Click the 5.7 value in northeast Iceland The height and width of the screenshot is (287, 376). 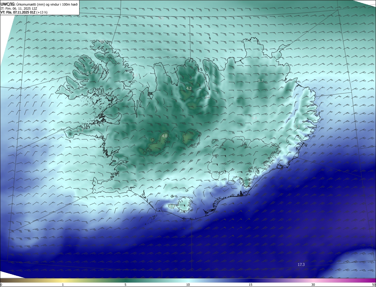click(x=261, y=80)
